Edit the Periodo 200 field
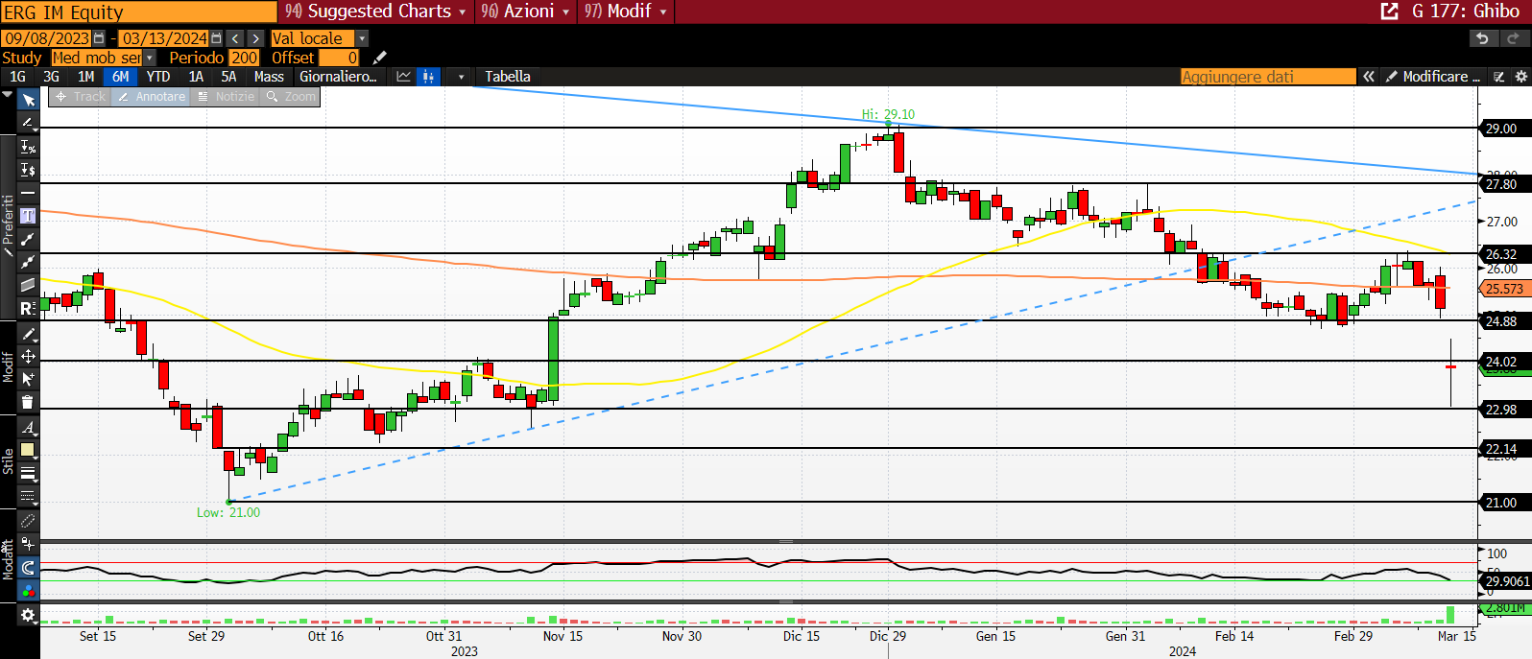 (x=244, y=58)
